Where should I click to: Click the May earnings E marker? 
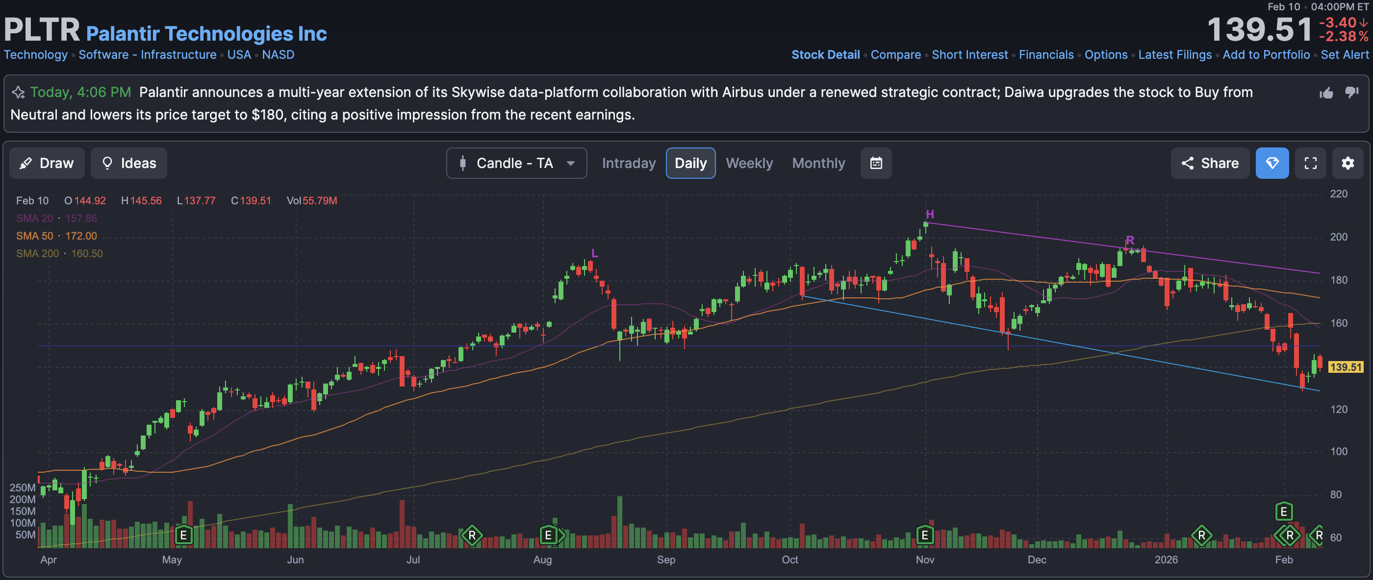[183, 535]
